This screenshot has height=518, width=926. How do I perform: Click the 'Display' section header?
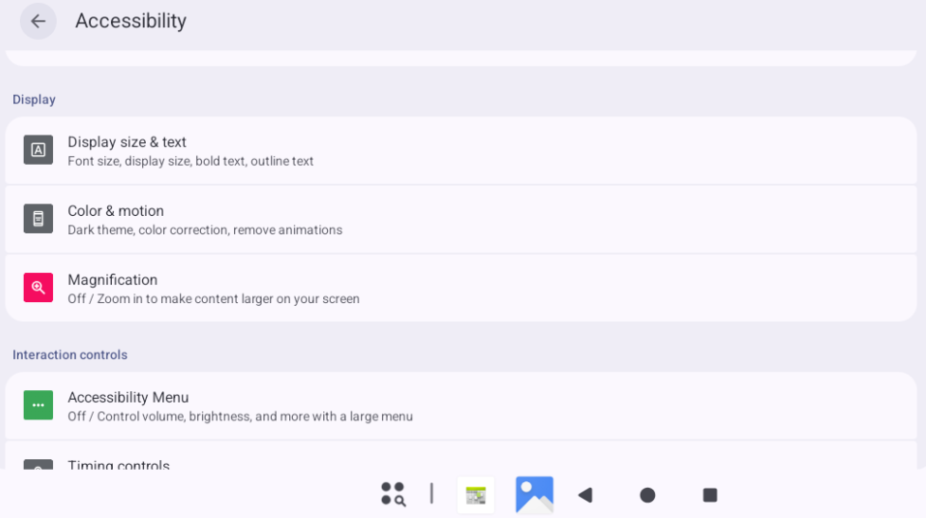pos(34,99)
